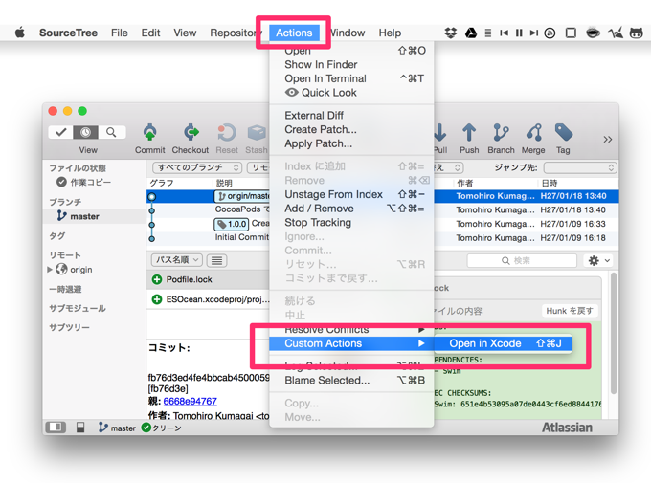
Task: Open the File menu
Action: pyautogui.click(x=120, y=33)
